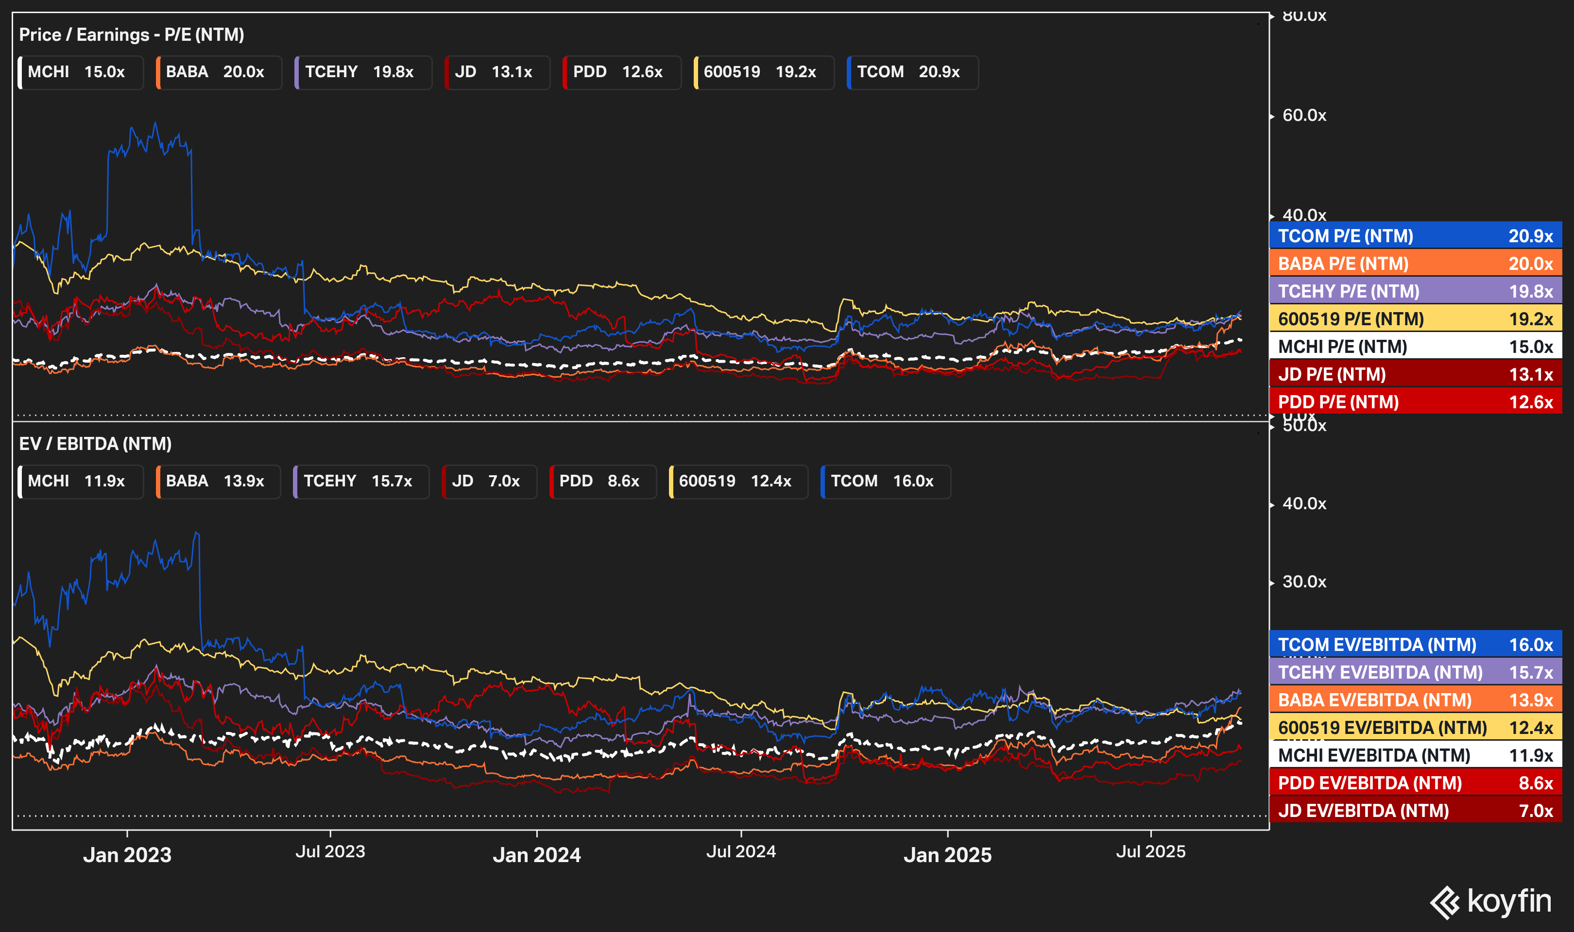This screenshot has height=932, width=1574.
Task: Select the MCHI P/E (NTM) 15.0x white label
Action: pyautogui.click(x=1415, y=347)
